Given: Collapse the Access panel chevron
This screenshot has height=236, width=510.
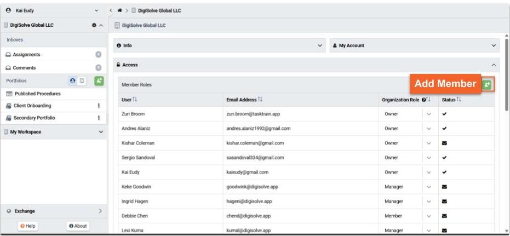Looking at the screenshot, I should click(494, 65).
